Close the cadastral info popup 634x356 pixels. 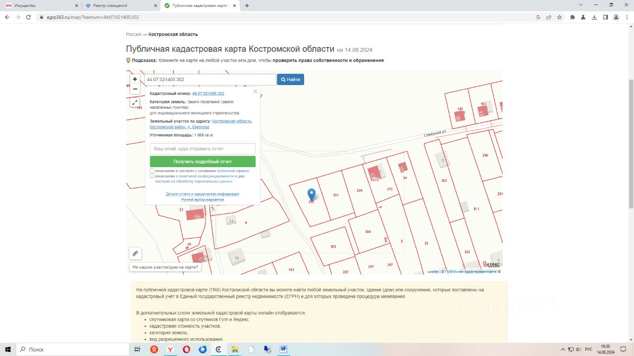pos(255,91)
